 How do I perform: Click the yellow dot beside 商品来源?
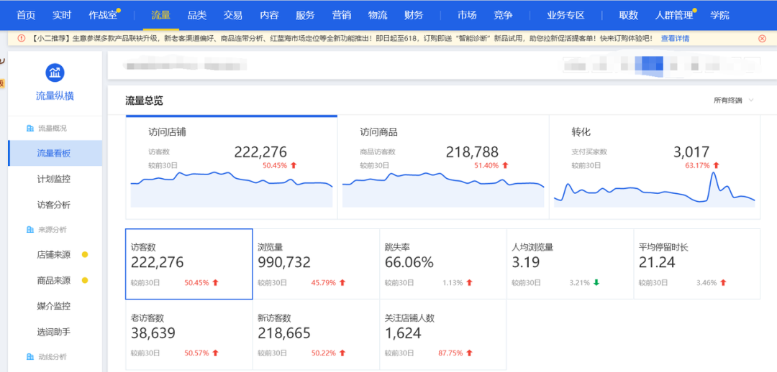[x=85, y=281]
